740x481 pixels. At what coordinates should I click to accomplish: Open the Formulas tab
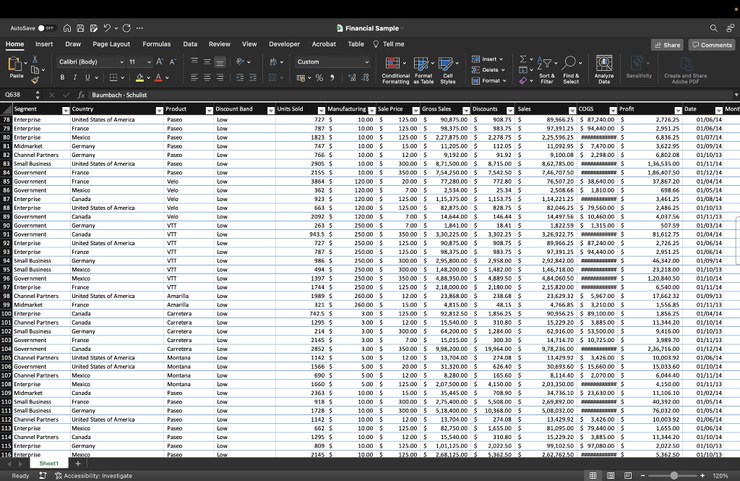[x=157, y=44]
